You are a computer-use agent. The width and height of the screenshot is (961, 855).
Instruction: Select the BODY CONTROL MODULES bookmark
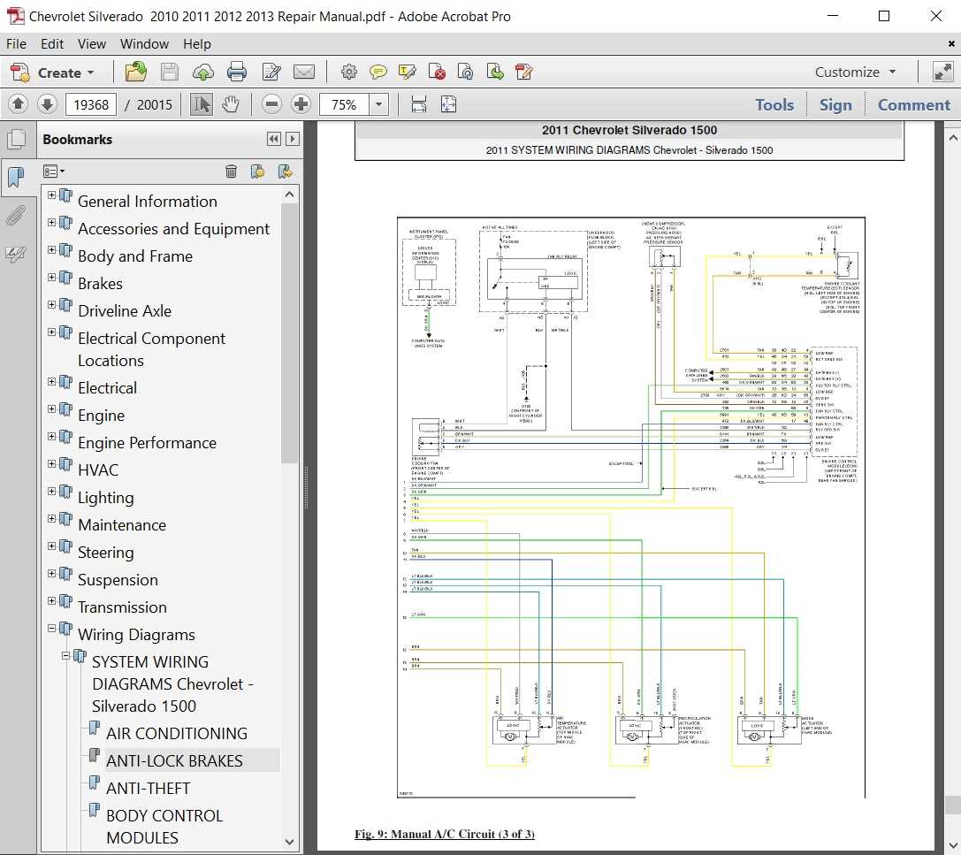(164, 826)
